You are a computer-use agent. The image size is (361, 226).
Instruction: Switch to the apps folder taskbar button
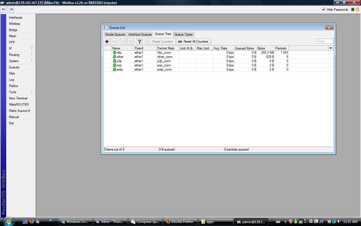pyautogui.click(x=215, y=222)
